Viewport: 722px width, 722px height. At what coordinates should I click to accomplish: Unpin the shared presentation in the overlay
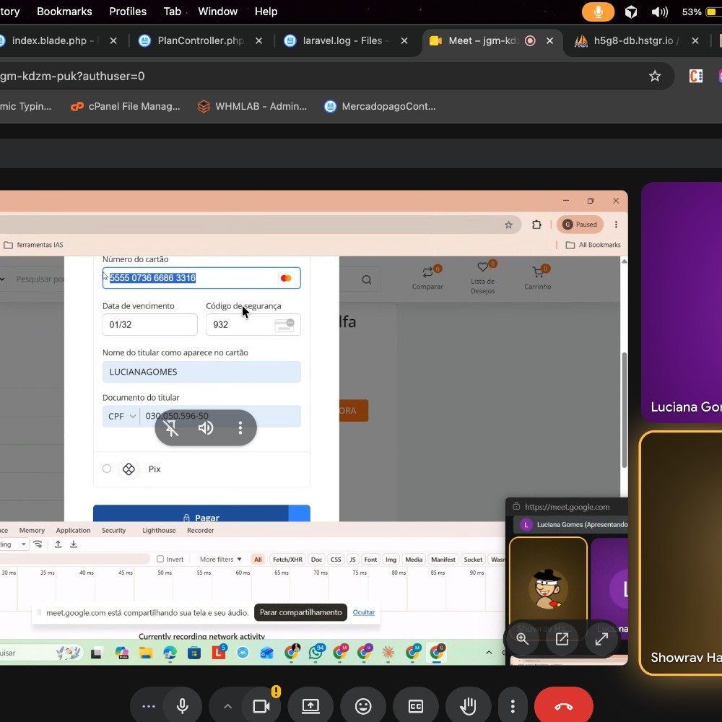171,427
